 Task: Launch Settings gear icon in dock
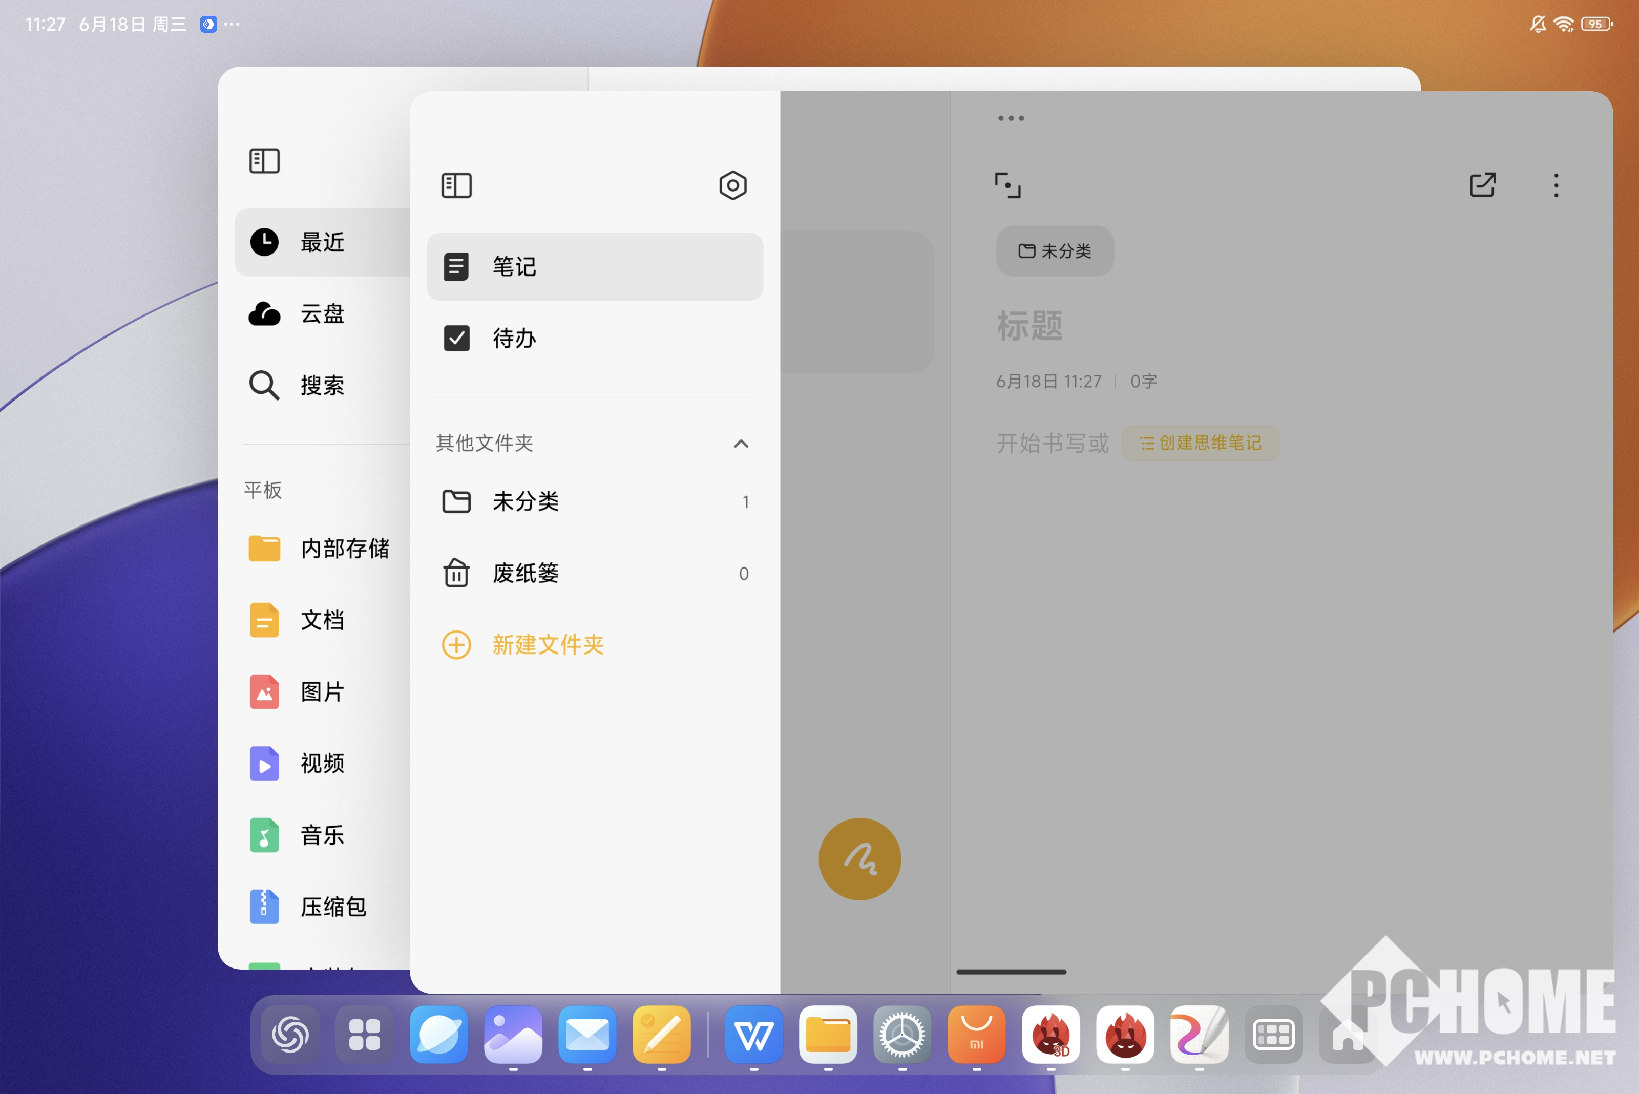(902, 1035)
